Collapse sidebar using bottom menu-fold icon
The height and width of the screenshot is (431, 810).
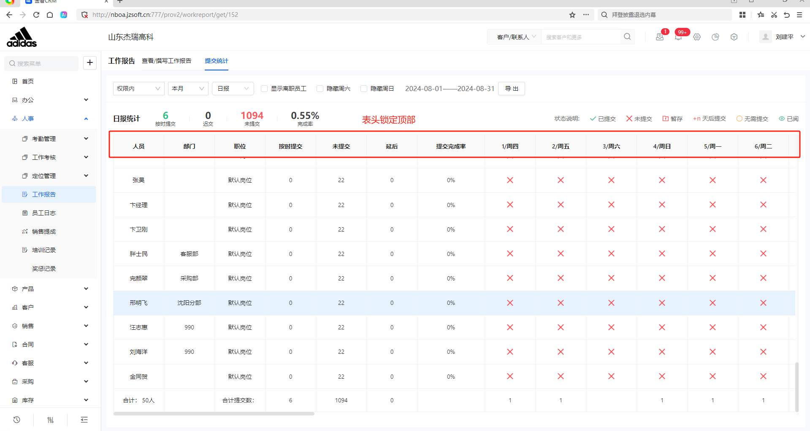[84, 420]
